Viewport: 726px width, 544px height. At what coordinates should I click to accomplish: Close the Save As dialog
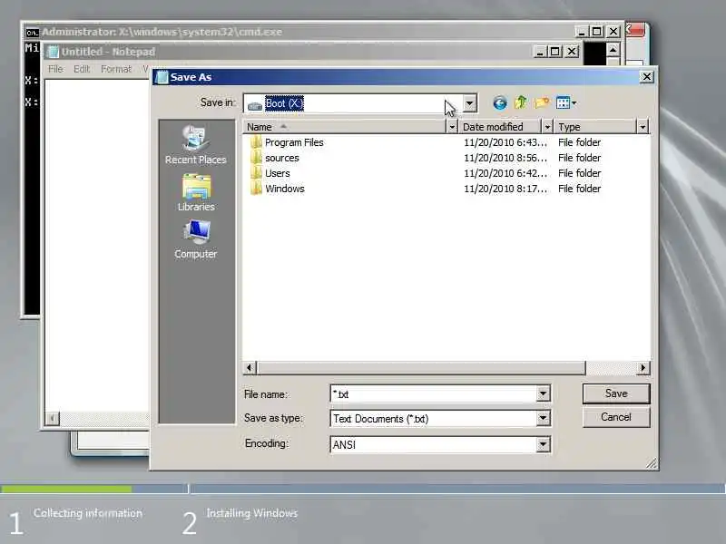coord(647,77)
